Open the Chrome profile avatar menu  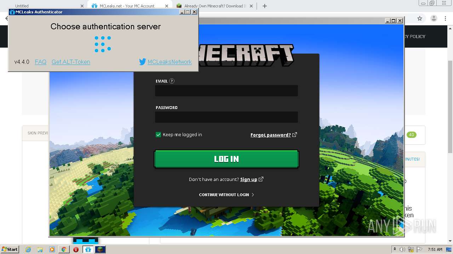434,18
